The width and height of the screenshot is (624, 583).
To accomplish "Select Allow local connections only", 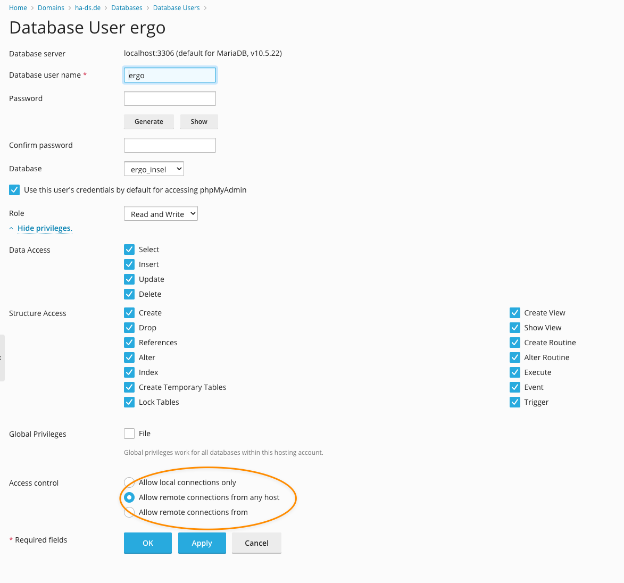I will click(x=129, y=482).
